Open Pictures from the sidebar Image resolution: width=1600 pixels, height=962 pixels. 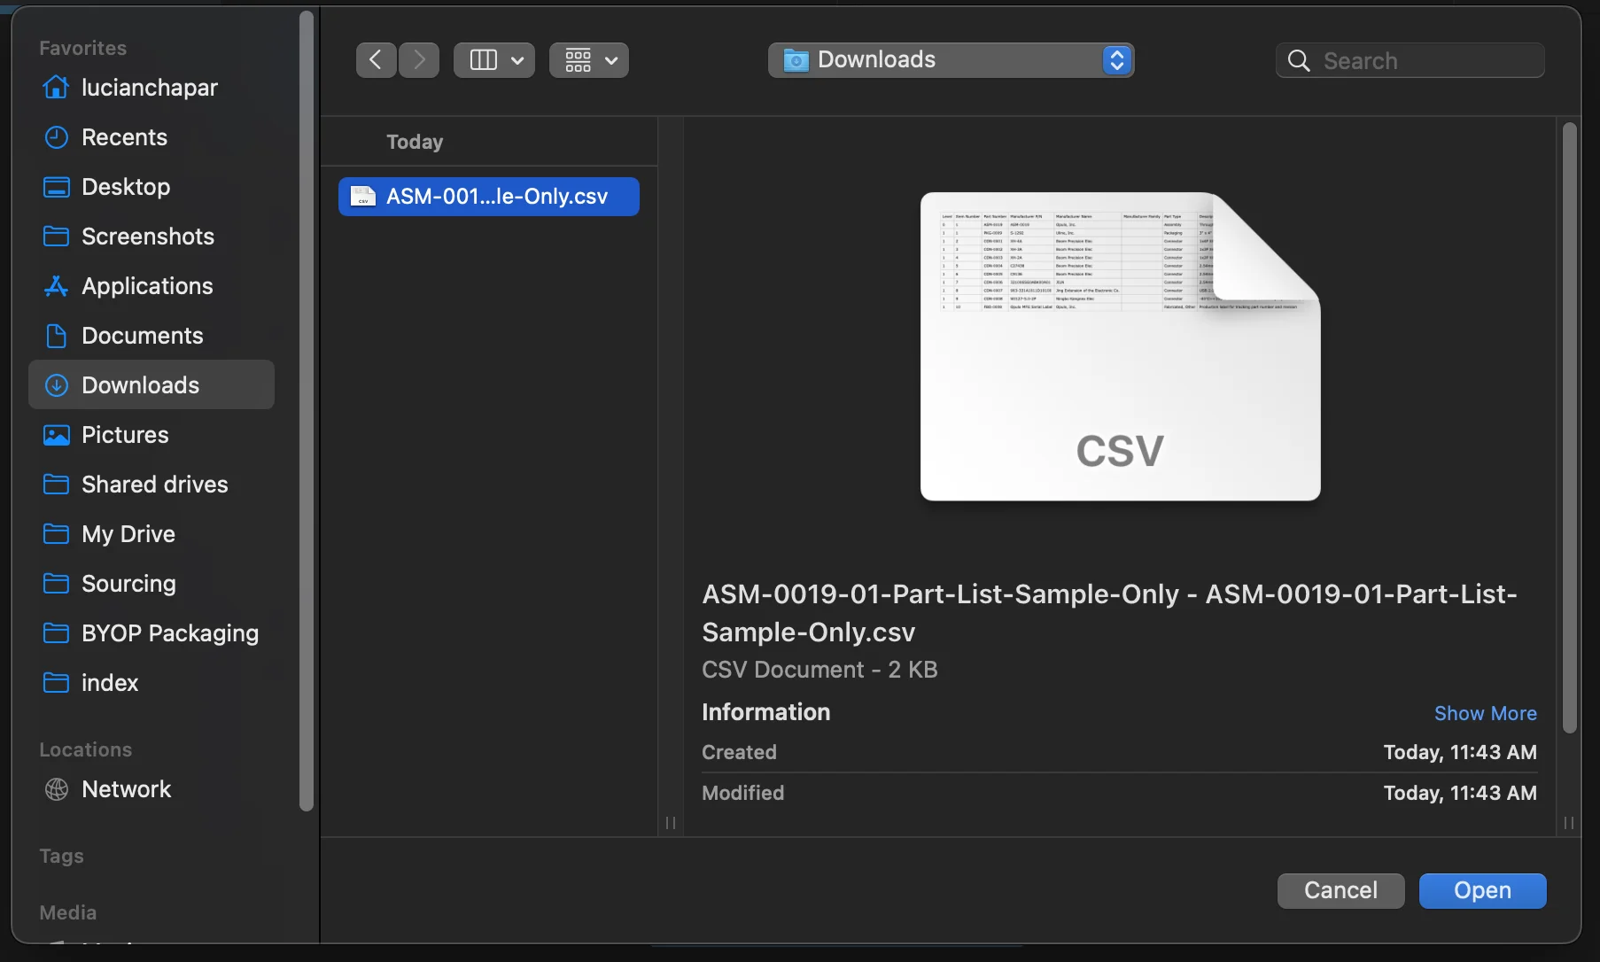point(125,435)
